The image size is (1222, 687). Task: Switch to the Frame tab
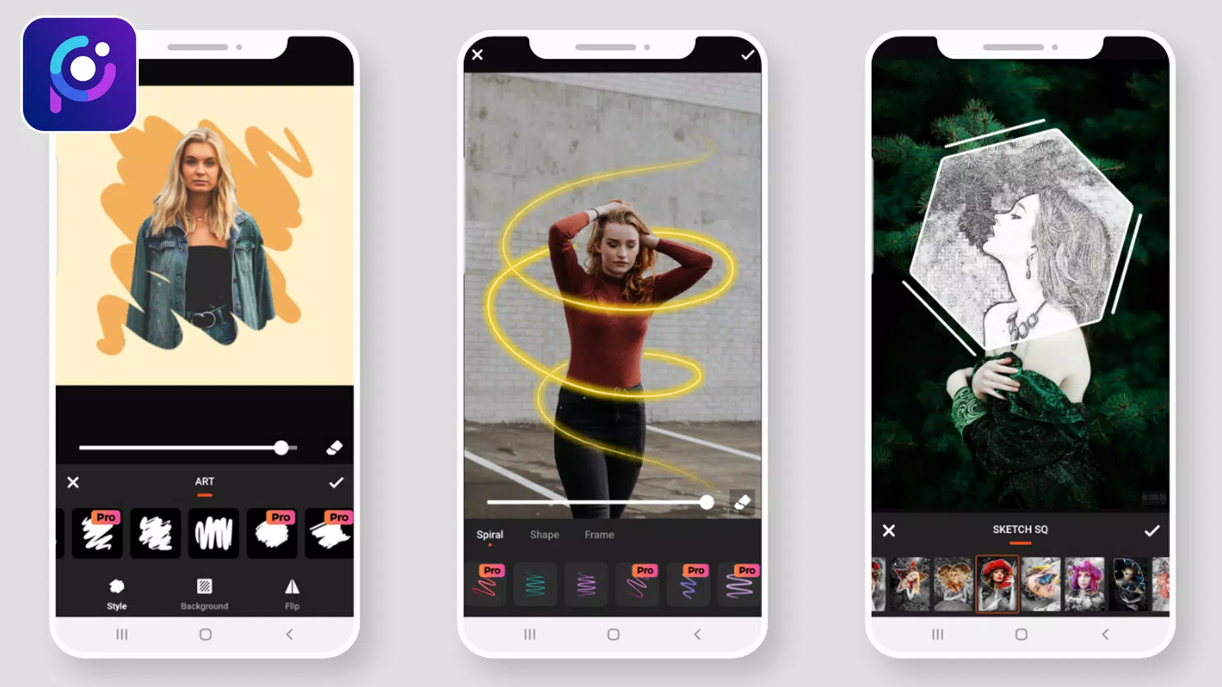pos(600,534)
